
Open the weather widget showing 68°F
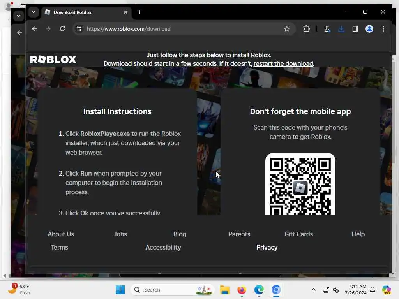click(19, 290)
